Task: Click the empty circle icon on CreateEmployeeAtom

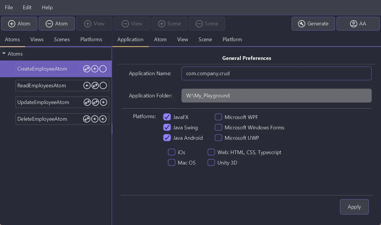Action: pos(103,69)
